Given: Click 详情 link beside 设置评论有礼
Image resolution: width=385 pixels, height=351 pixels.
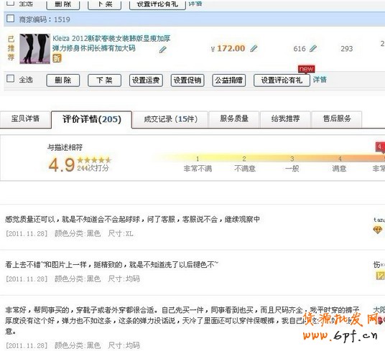Looking at the screenshot, I should (x=320, y=80).
